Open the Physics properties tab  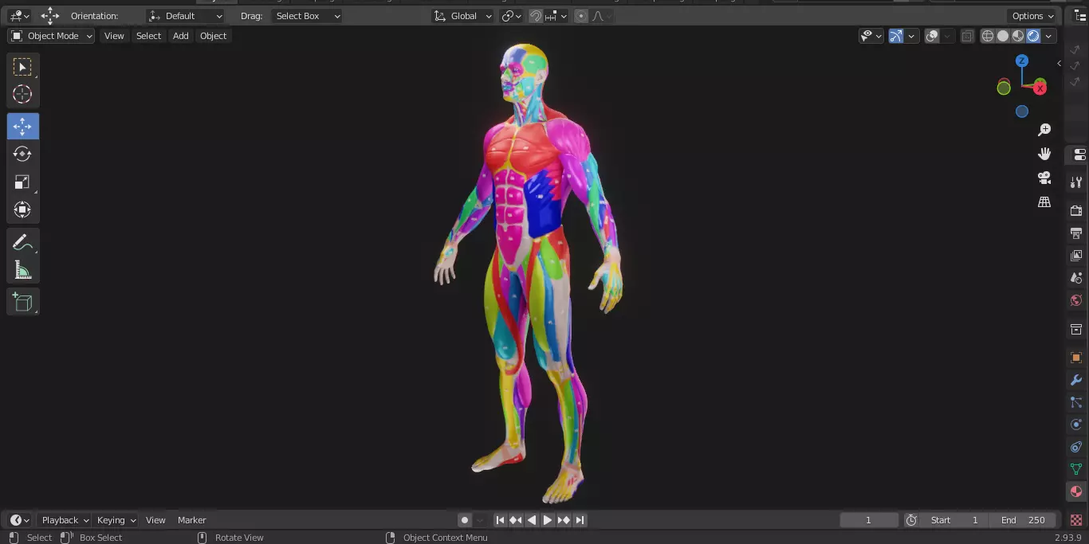[1076, 425]
